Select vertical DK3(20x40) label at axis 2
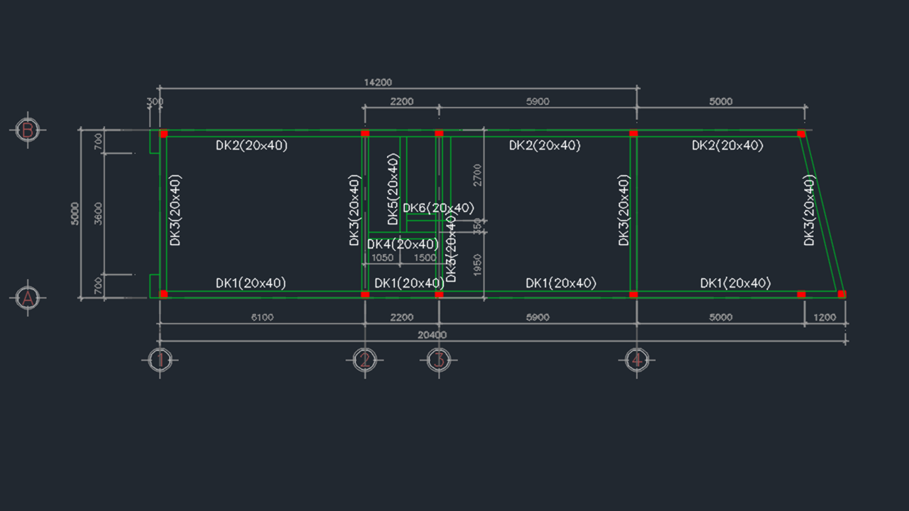 pyautogui.click(x=355, y=210)
